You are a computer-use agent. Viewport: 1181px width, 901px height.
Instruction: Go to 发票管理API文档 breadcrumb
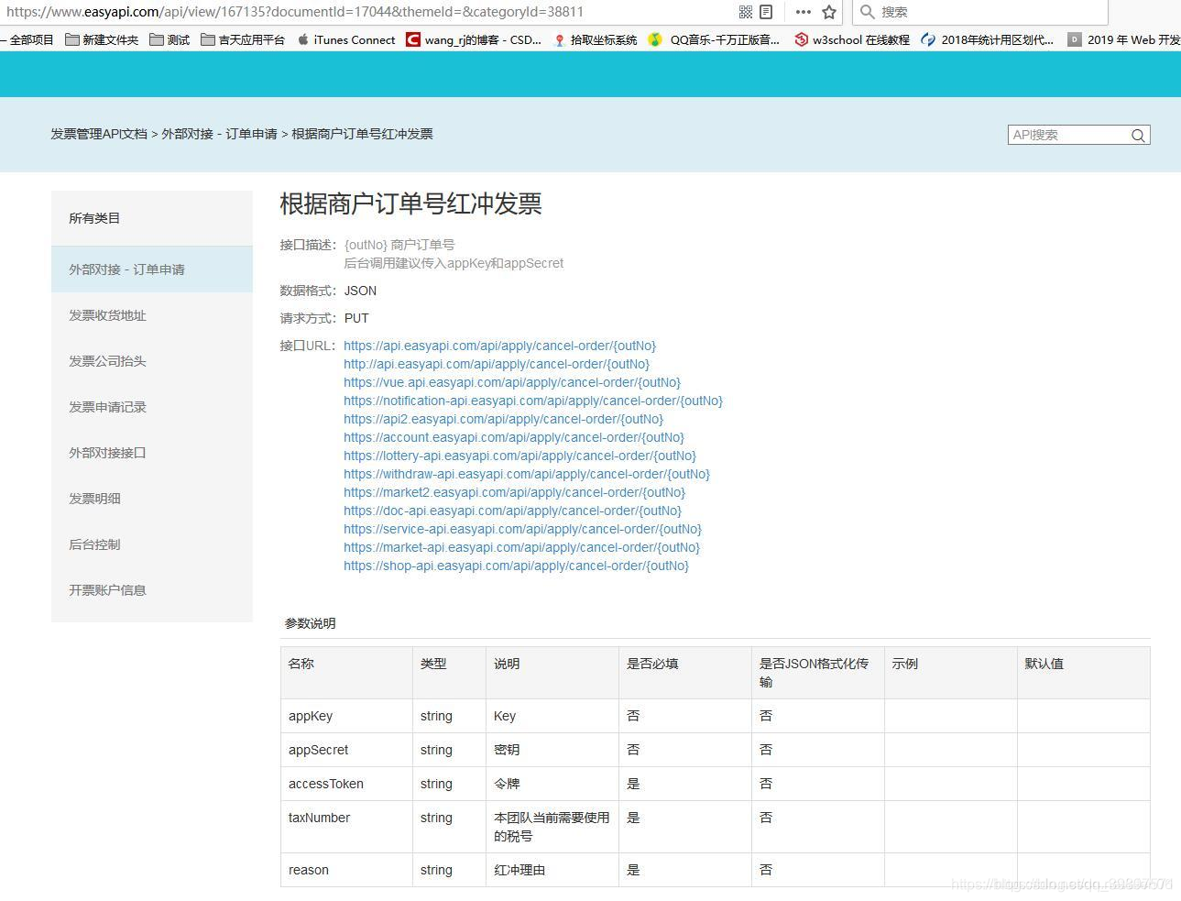pos(99,134)
